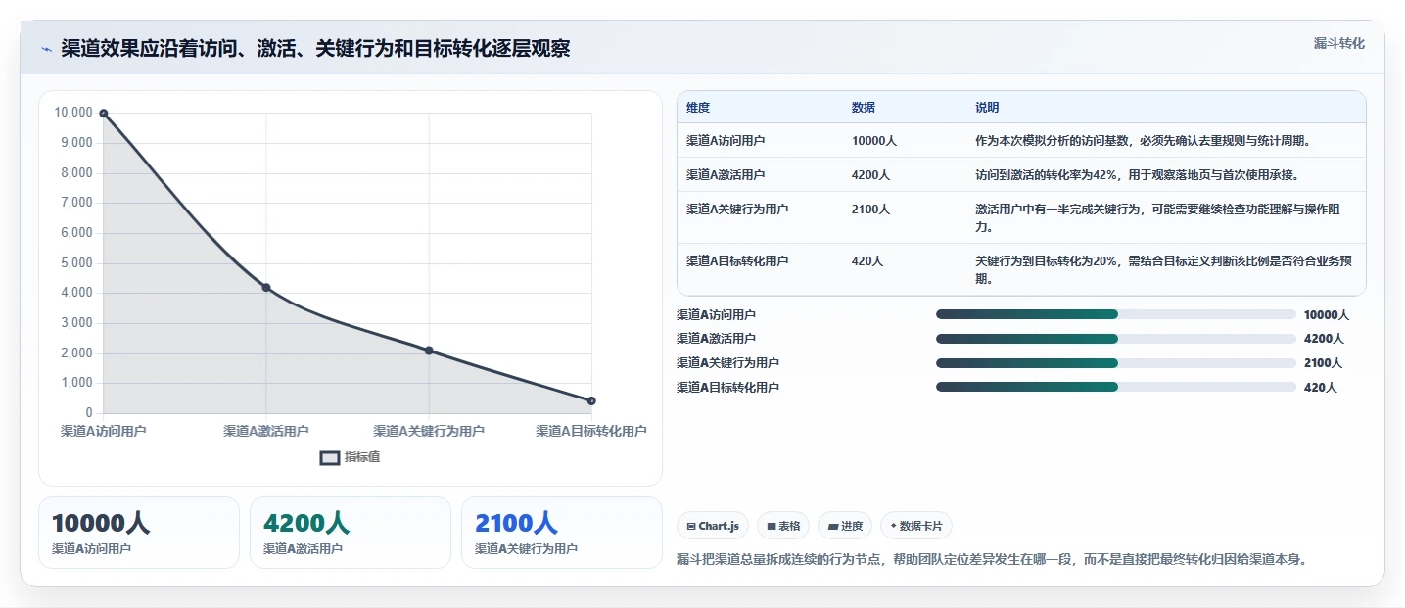Click the 数据 column header
The image size is (1405, 608).
pos(864,107)
